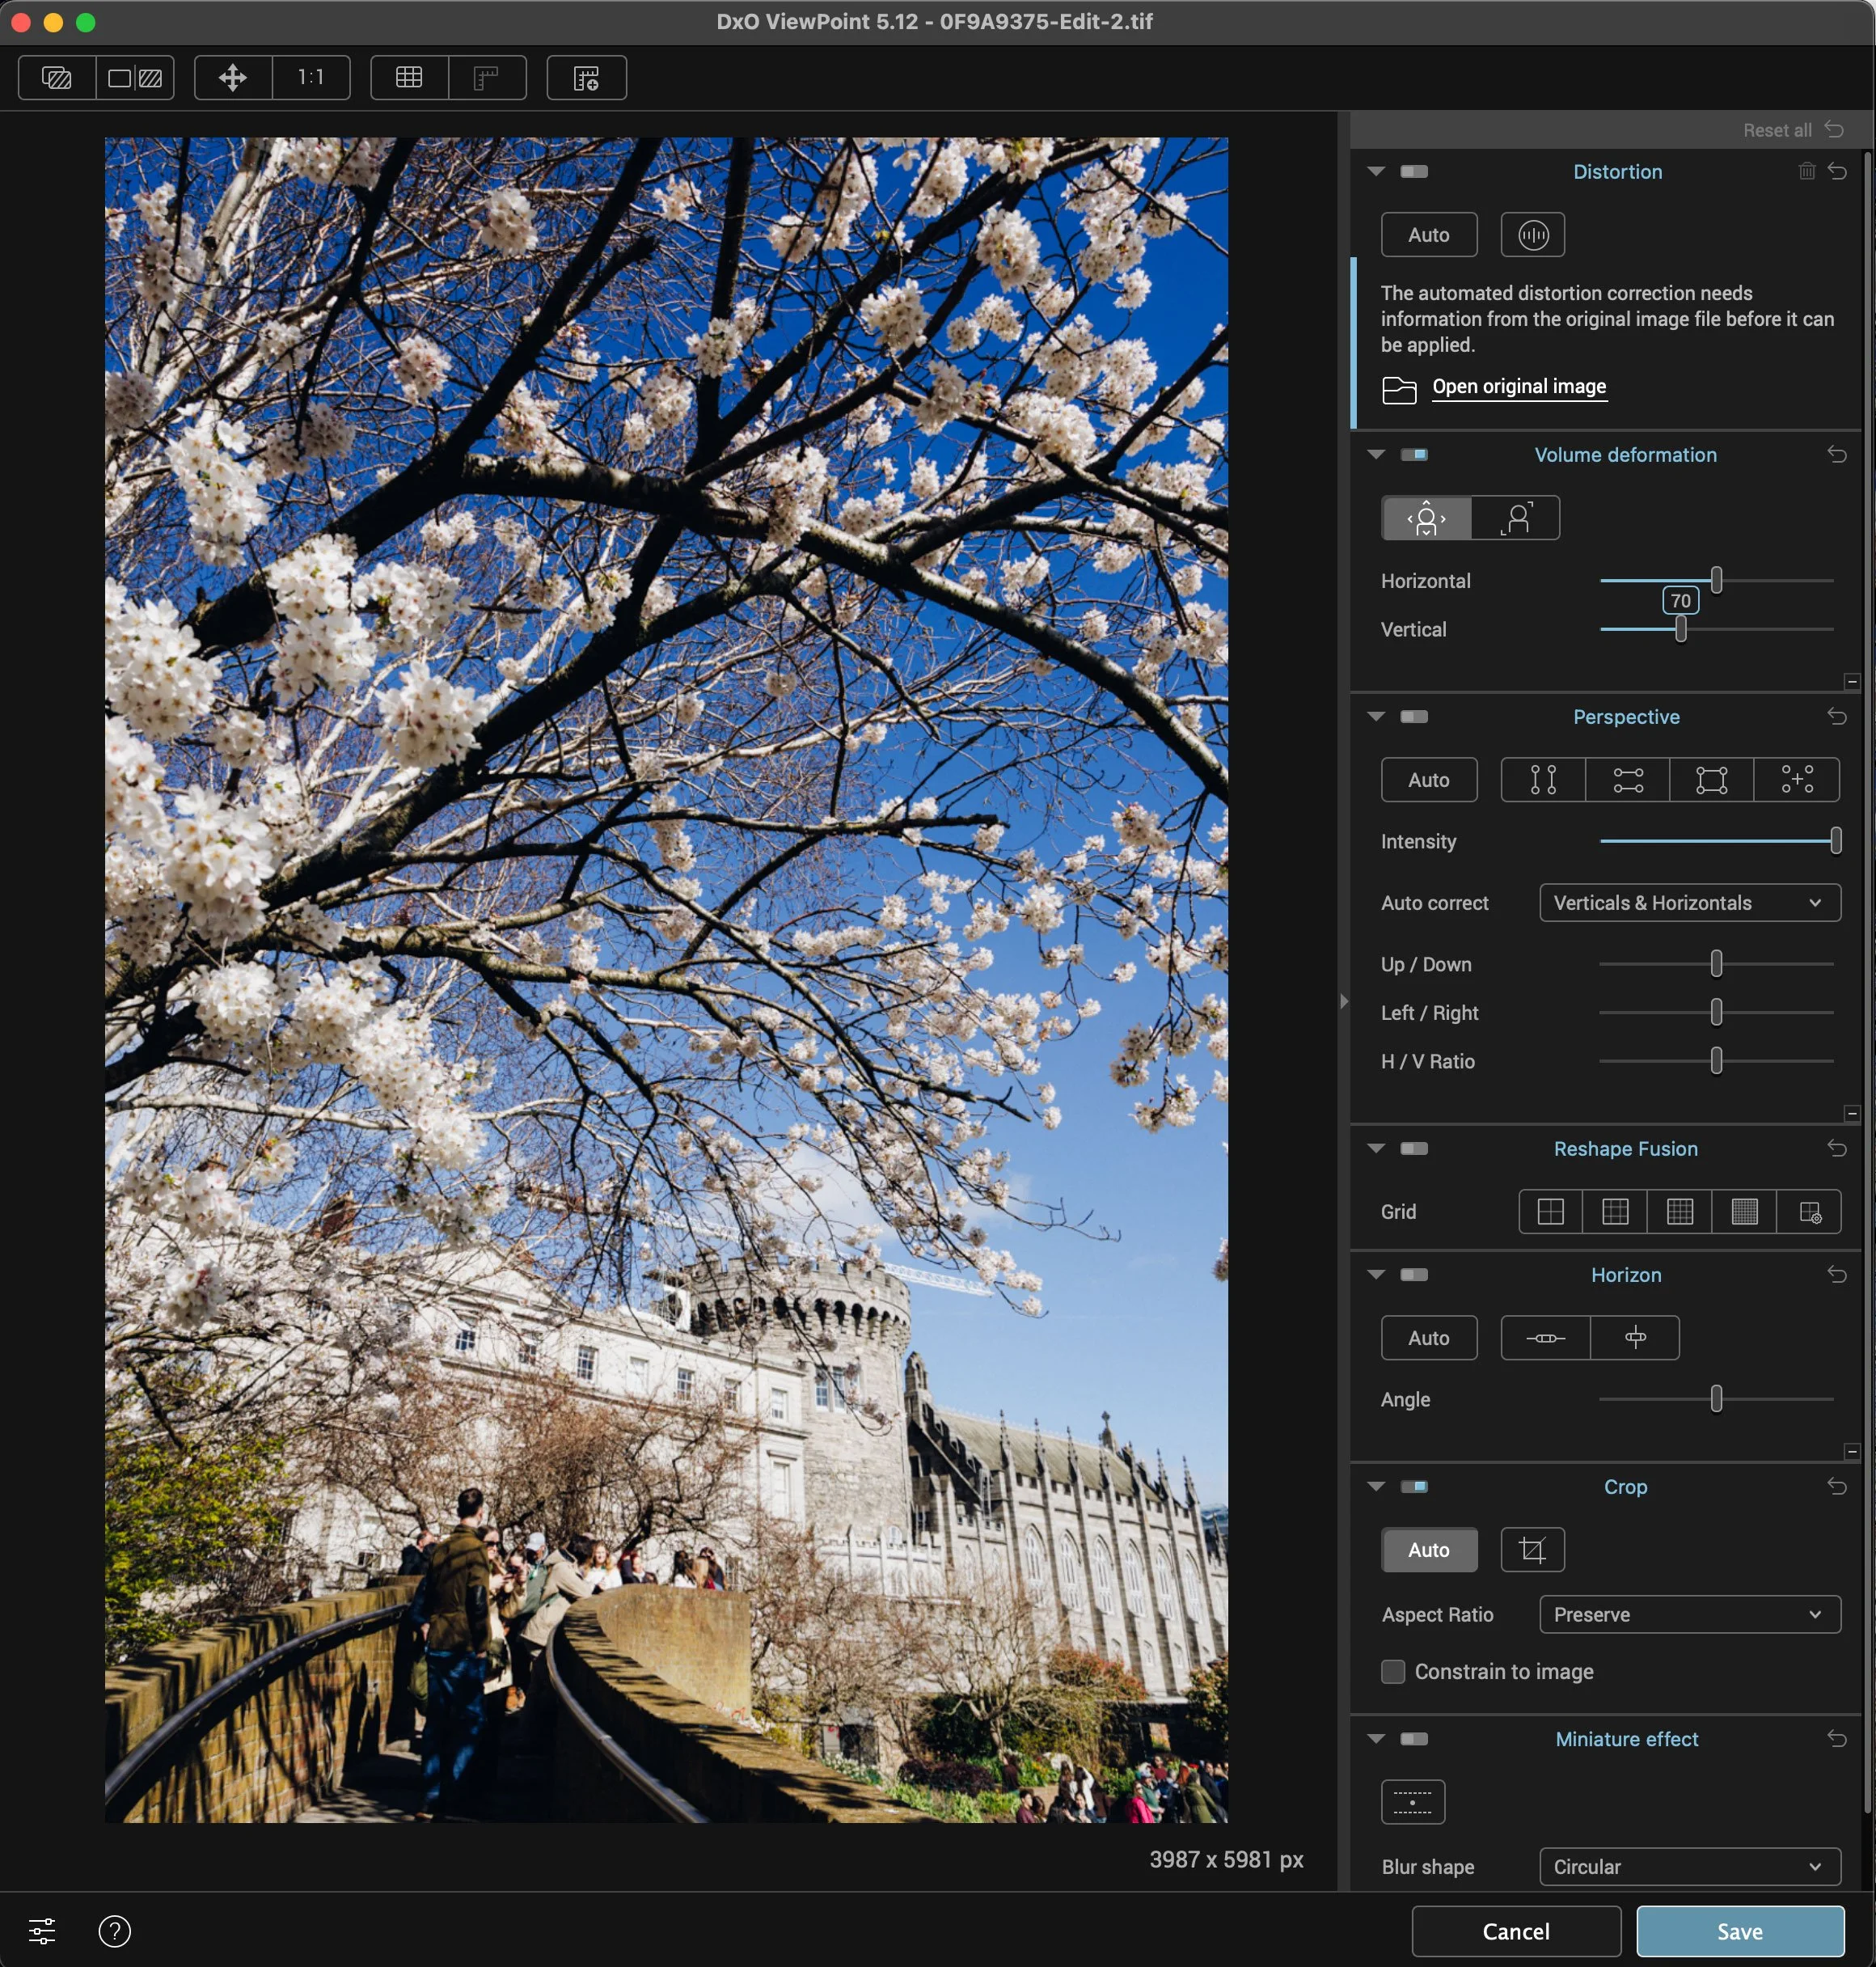Open the Aspect Ratio Preserve dropdown
Screen dimensions: 1876x1967
1689,1615
